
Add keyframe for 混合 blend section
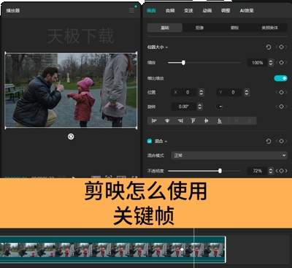281,141
